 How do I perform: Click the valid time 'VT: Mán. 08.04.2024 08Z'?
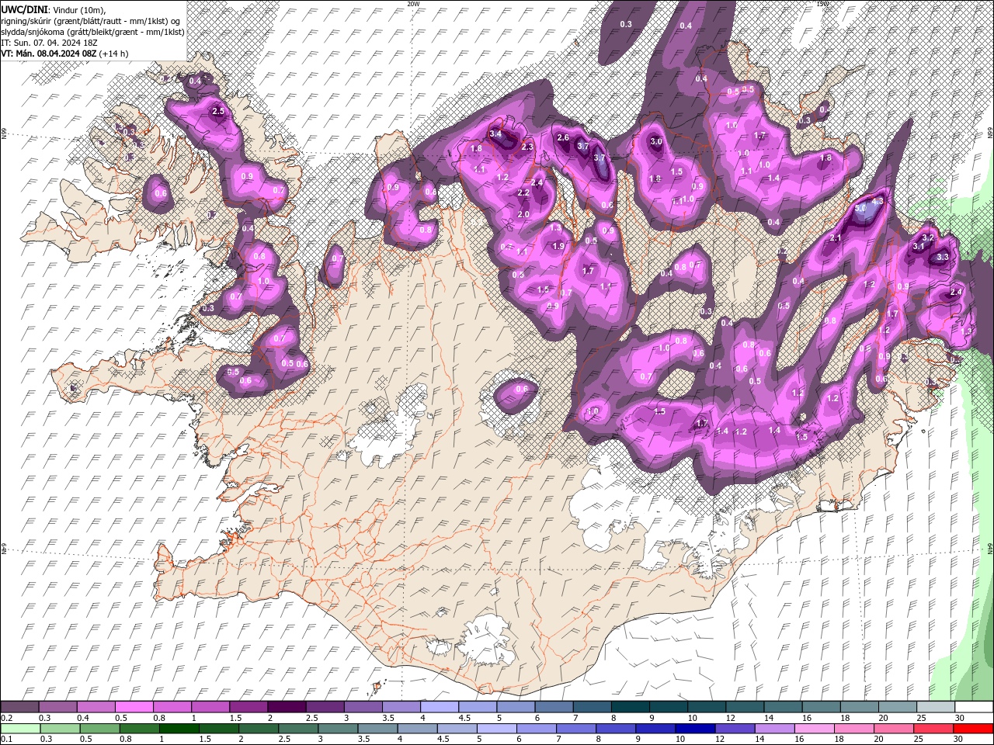(x=48, y=54)
